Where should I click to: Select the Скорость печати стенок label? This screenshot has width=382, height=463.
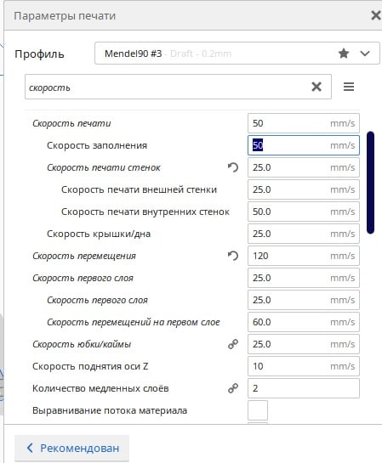pos(104,167)
